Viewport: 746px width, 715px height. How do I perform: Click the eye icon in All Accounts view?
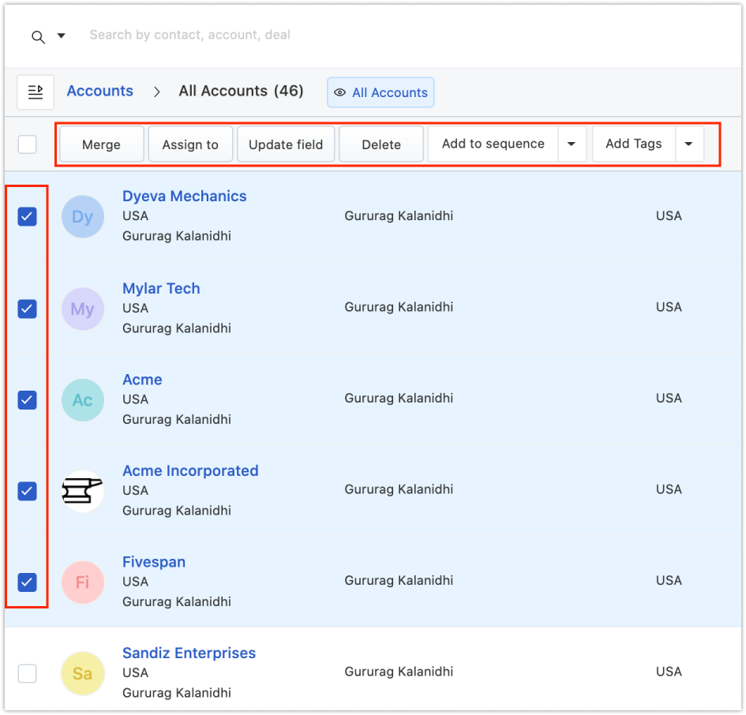pyautogui.click(x=339, y=93)
